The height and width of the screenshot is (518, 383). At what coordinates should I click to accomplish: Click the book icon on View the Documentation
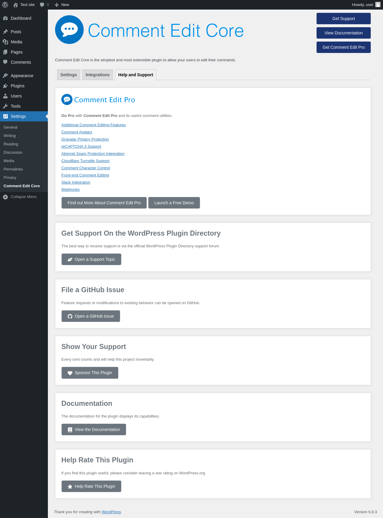point(70,430)
